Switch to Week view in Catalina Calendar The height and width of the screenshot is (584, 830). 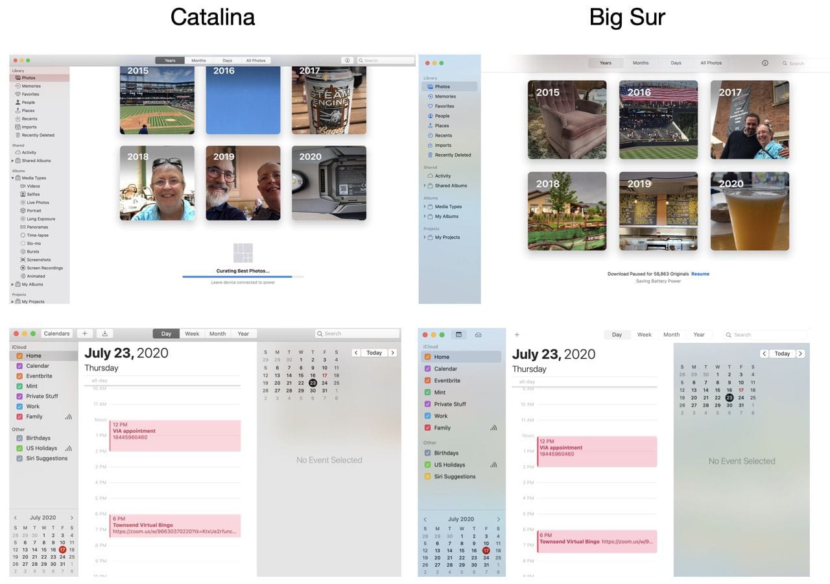(192, 334)
